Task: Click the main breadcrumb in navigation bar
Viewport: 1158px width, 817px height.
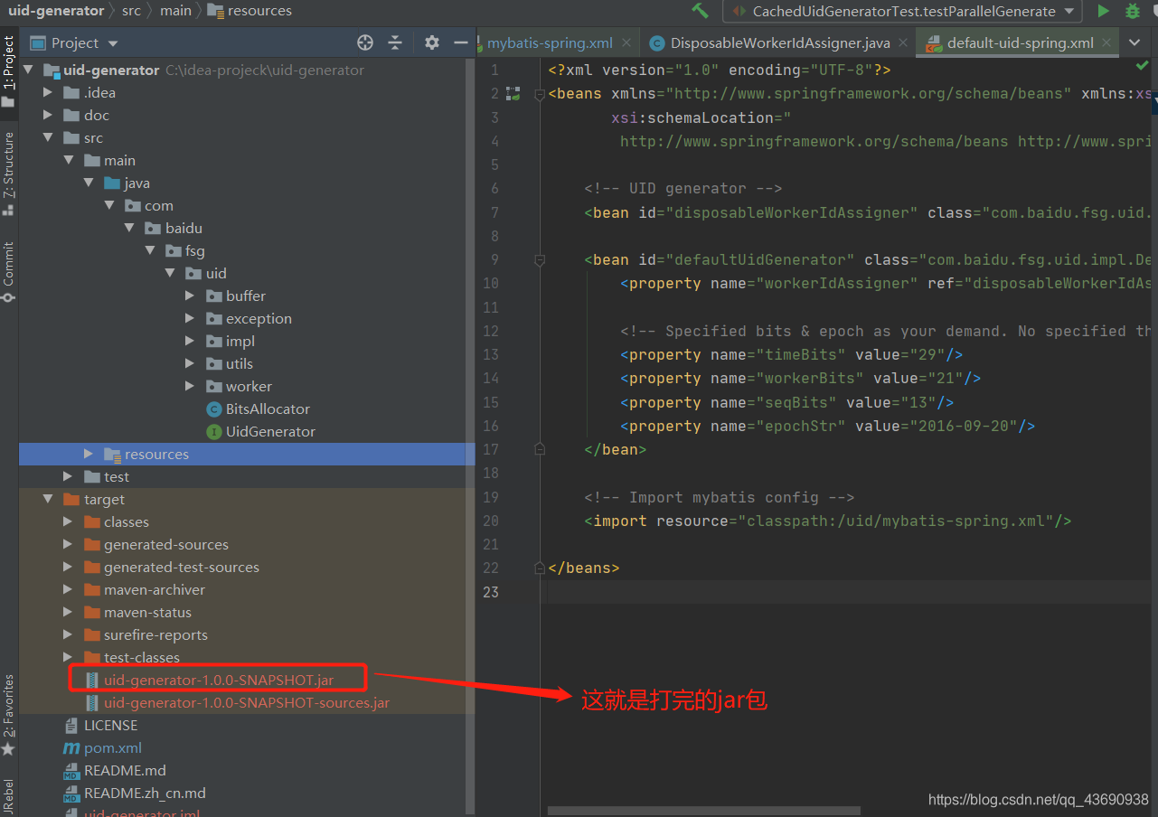Action: coord(175,11)
